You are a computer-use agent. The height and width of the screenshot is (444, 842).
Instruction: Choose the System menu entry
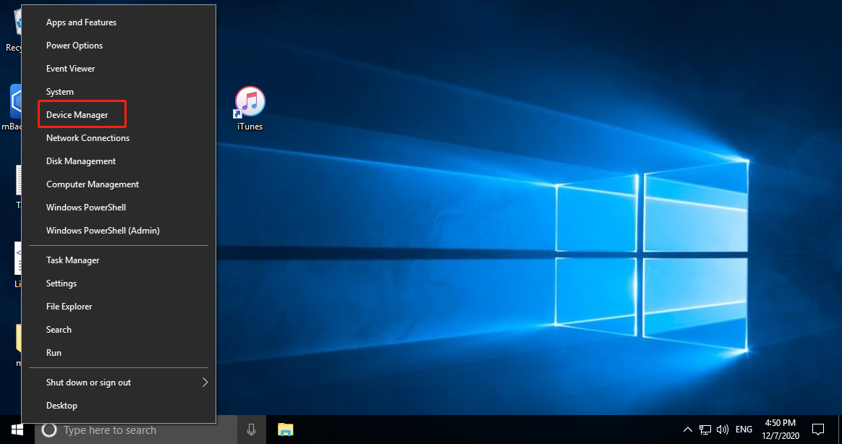pyautogui.click(x=119, y=92)
